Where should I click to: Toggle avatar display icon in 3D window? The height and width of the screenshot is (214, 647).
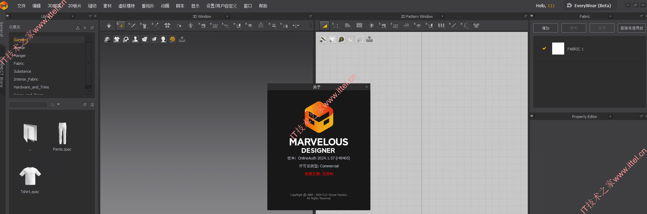tap(135, 39)
